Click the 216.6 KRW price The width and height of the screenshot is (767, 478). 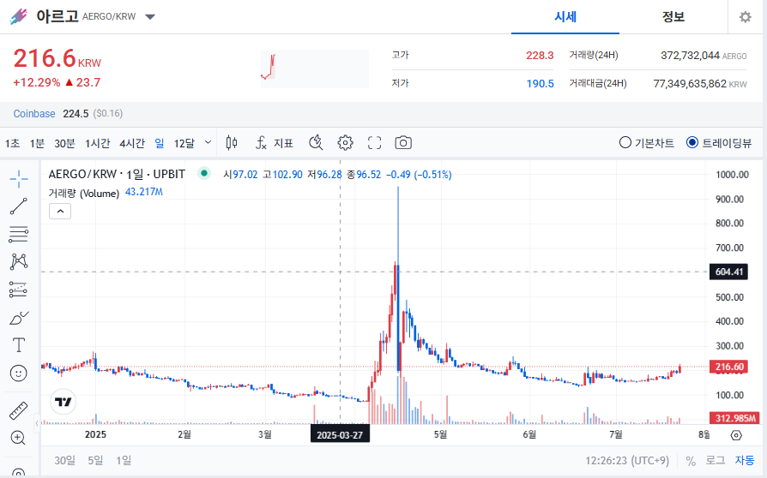[x=57, y=58]
